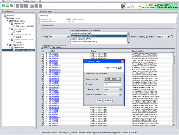179x135 pixels.
Task: Open the Help menu
Action: [40, 1]
